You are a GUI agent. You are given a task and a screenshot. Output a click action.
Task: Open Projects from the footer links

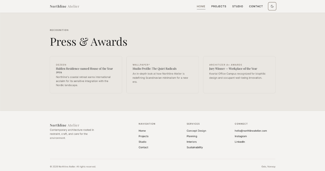click(x=144, y=136)
